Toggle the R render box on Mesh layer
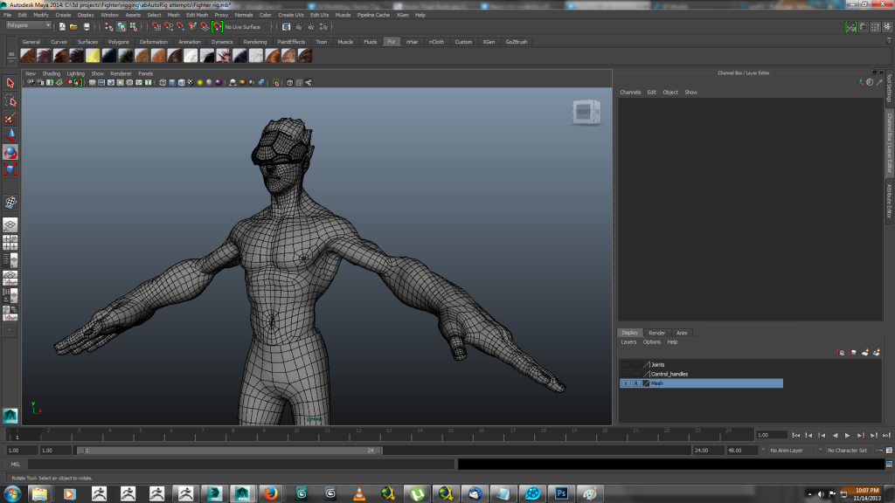 click(637, 382)
